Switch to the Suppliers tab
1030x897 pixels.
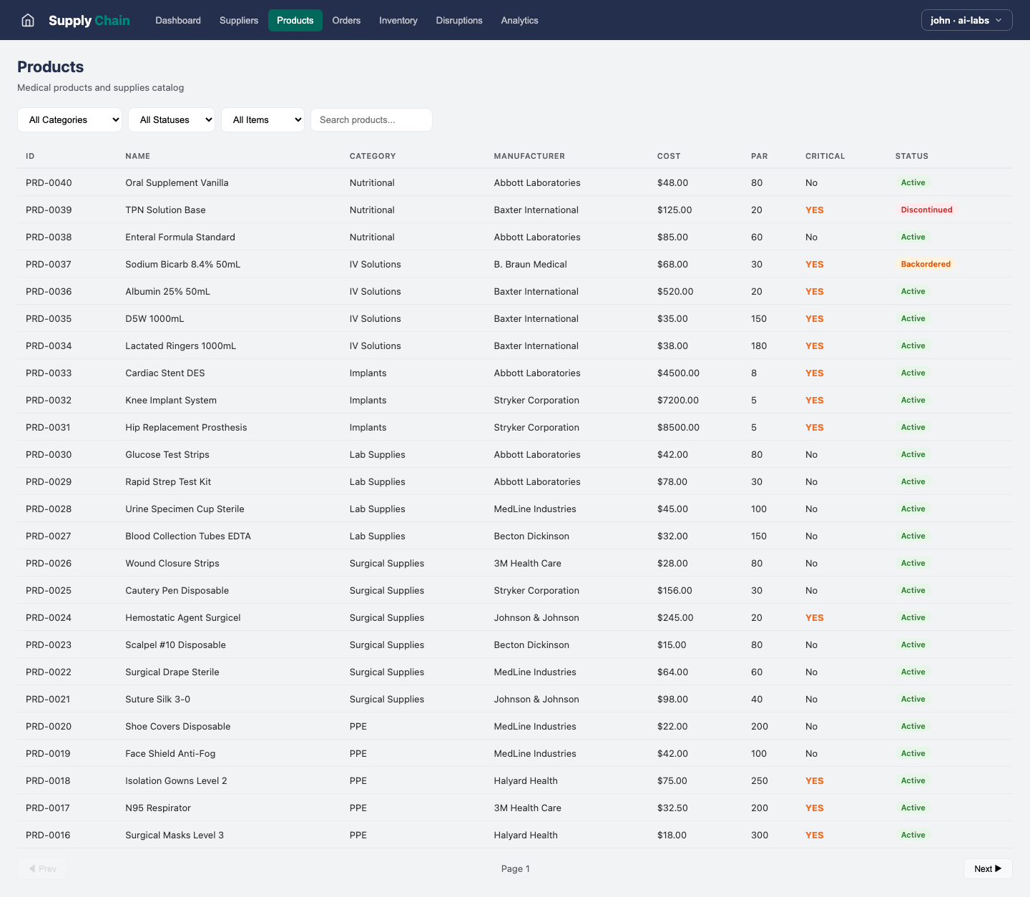click(x=239, y=20)
